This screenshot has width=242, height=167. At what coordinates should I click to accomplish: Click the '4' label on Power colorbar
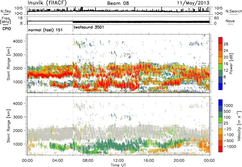click(x=224, y=83)
